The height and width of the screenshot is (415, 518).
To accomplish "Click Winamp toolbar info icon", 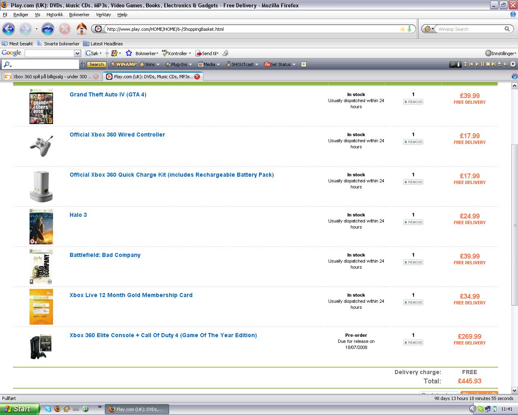I will [x=459, y=64].
